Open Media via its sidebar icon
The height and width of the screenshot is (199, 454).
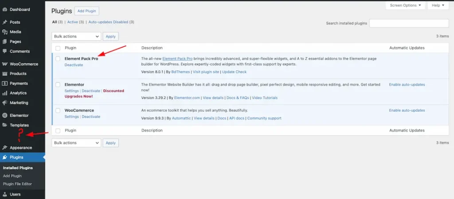(x=5, y=32)
